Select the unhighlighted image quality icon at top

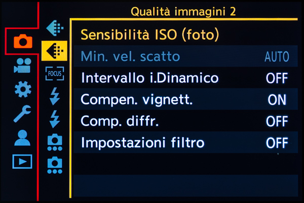(x=54, y=28)
